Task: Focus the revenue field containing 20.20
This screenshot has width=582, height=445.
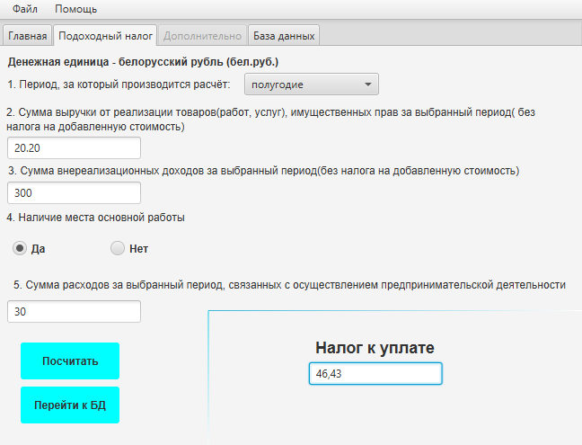Action: 74,147
